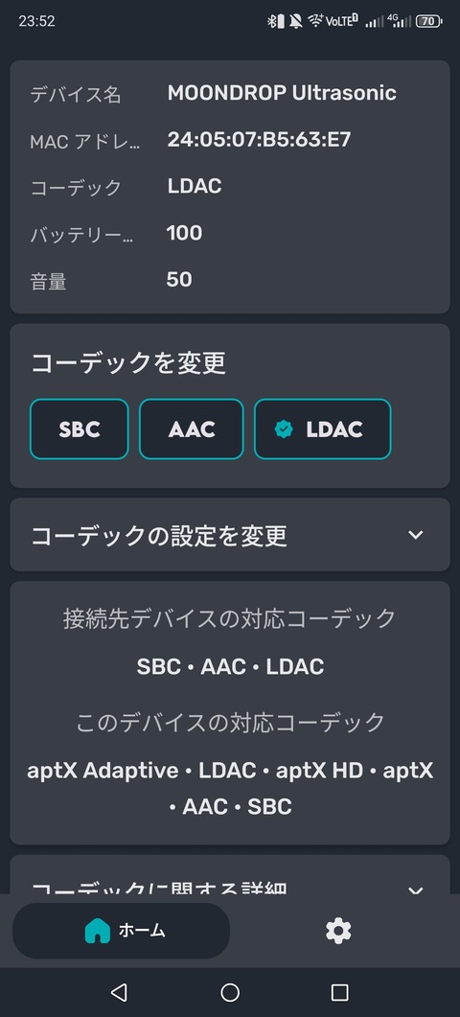Tap the home icon in bottom navigation
The image size is (460, 1017).
(x=98, y=931)
